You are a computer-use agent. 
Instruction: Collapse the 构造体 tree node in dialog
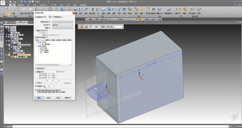click(36, 46)
